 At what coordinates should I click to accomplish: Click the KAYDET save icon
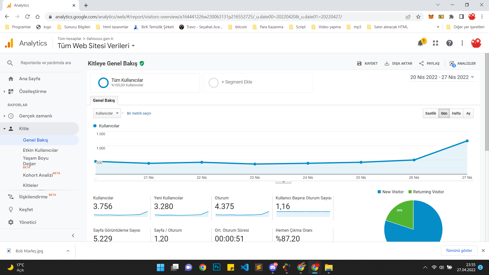[359, 63]
